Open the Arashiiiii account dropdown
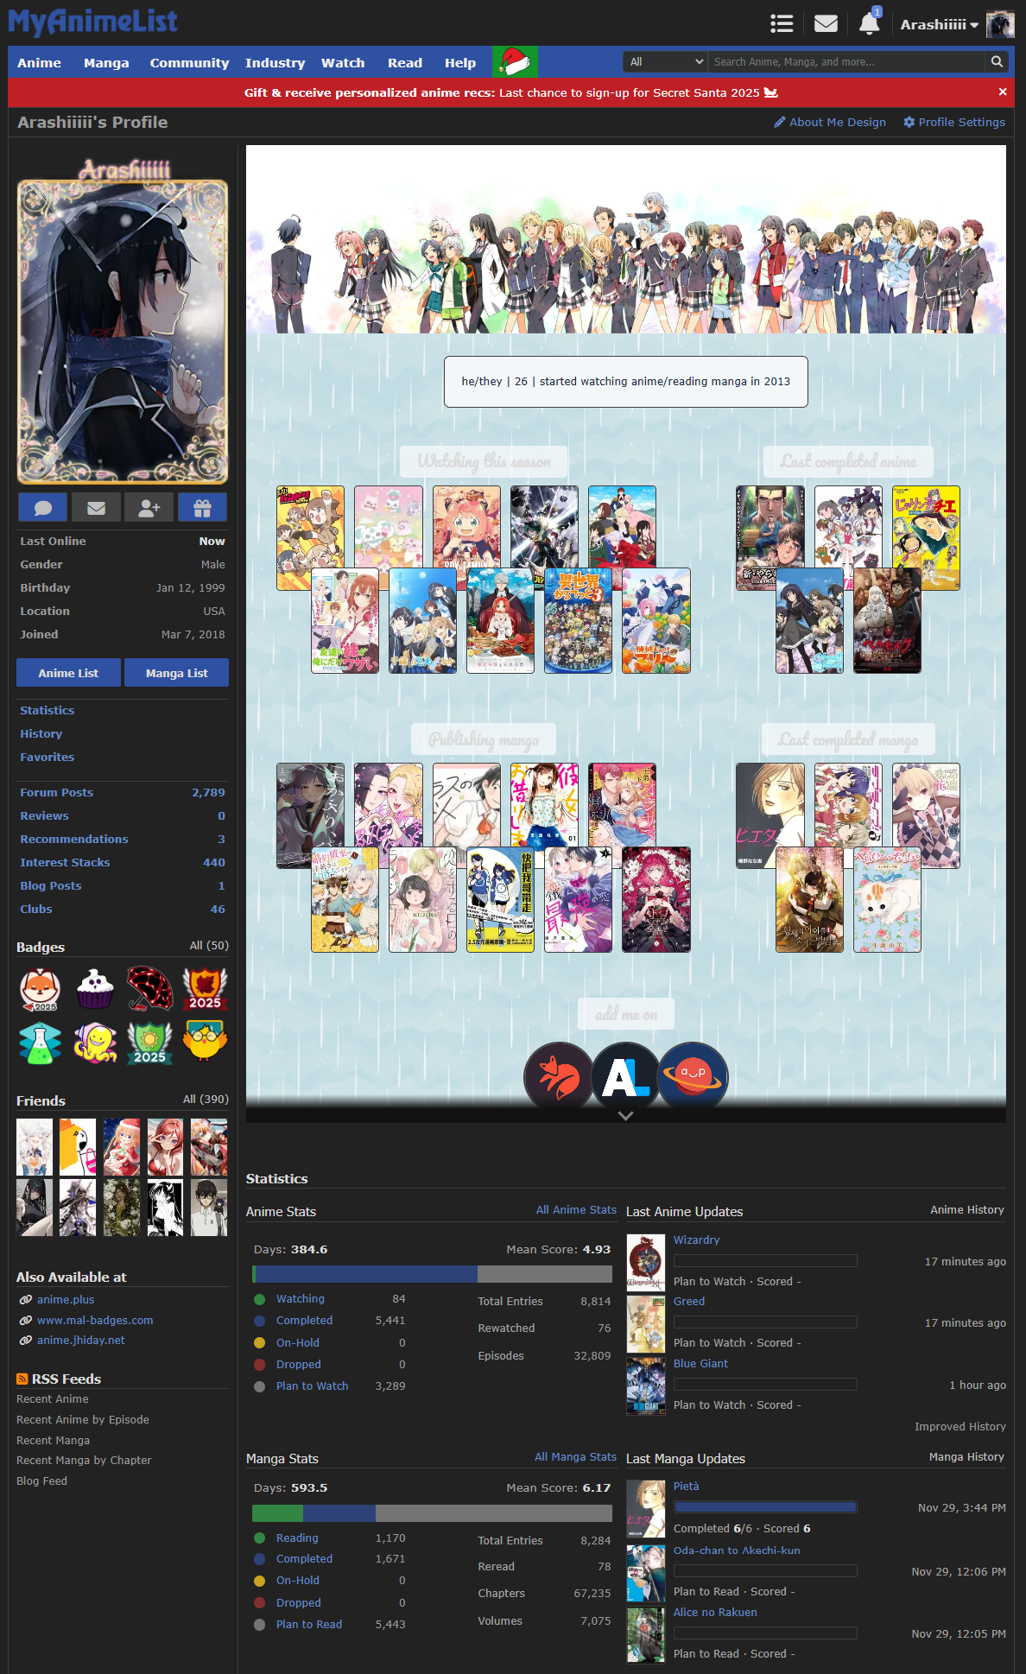Screen dimensions: 1026x1674 click(940, 24)
